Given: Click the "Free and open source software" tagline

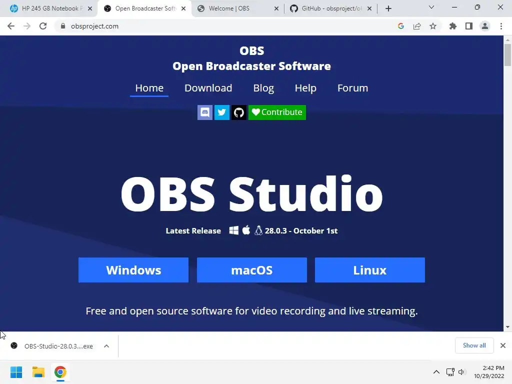Looking at the screenshot, I should (252, 311).
